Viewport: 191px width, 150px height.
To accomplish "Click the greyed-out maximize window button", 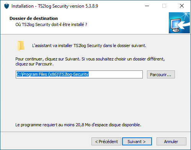I will pos(164,6).
